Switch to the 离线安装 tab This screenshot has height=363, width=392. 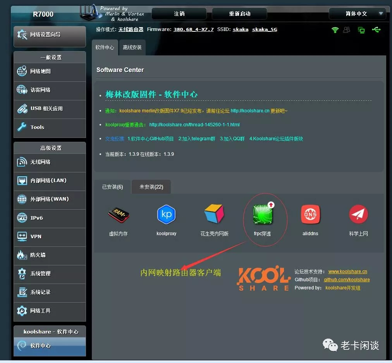coord(132,47)
